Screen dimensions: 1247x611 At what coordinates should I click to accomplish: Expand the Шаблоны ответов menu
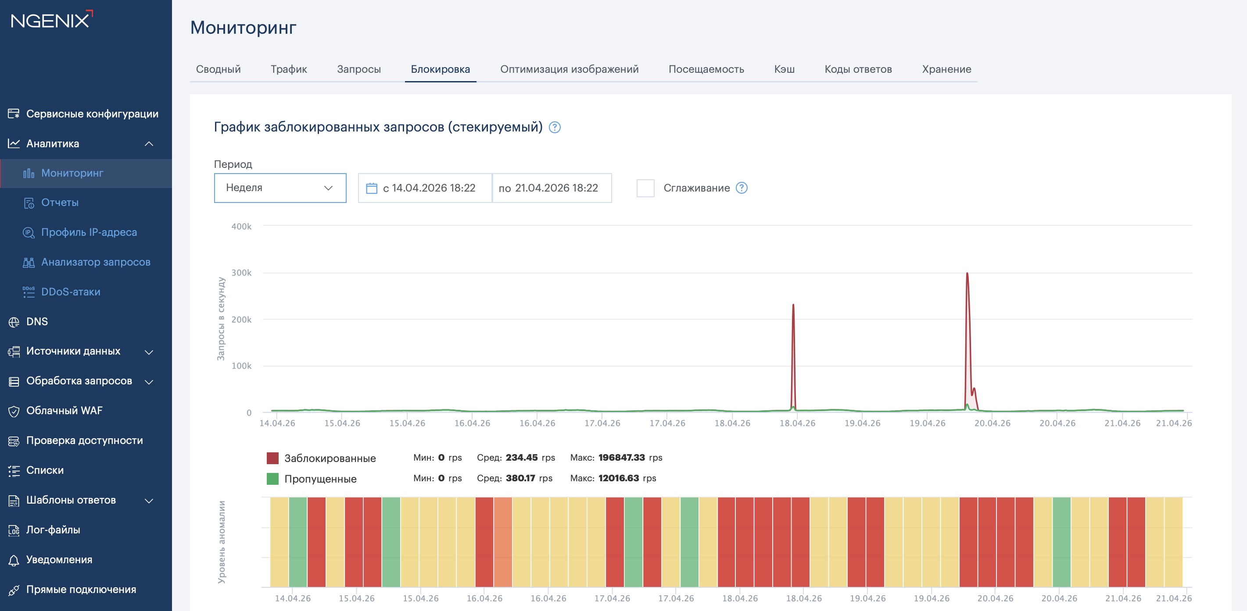[149, 500]
